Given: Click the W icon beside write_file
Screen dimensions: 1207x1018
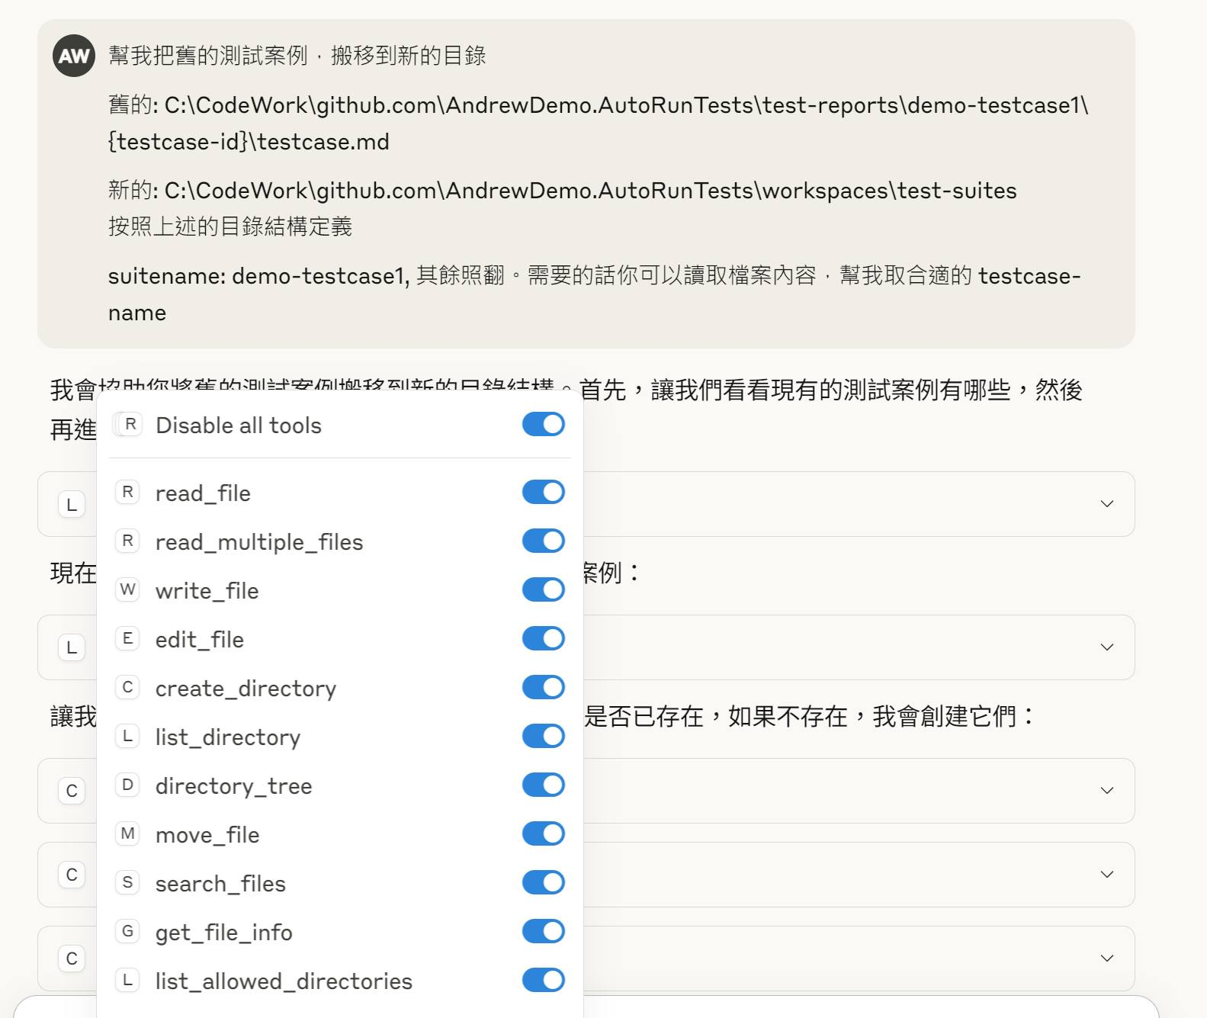Looking at the screenshot, I should pyautogui.click(x=127, y=590).
